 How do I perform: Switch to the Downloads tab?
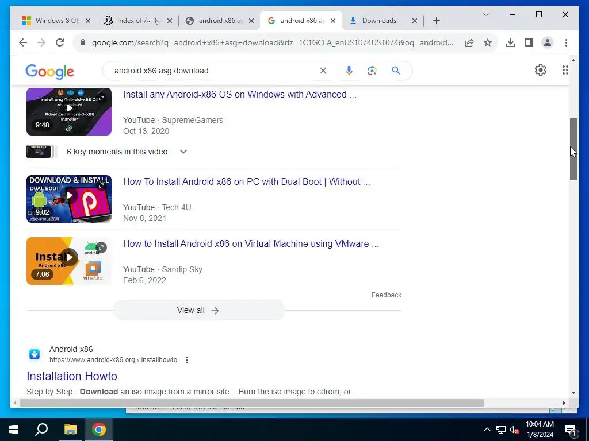click(379, 21)
